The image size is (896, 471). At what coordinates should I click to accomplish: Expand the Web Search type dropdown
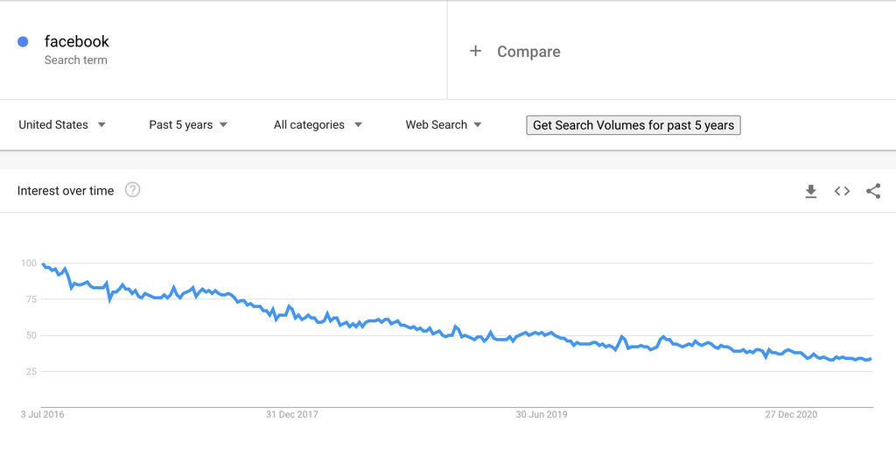444,125
